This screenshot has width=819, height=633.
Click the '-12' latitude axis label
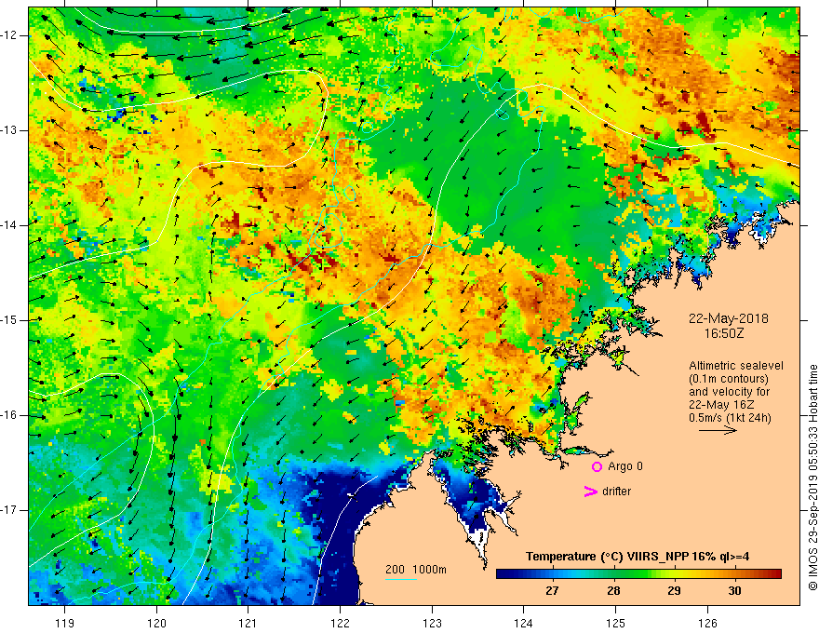(x=9, y=35)
